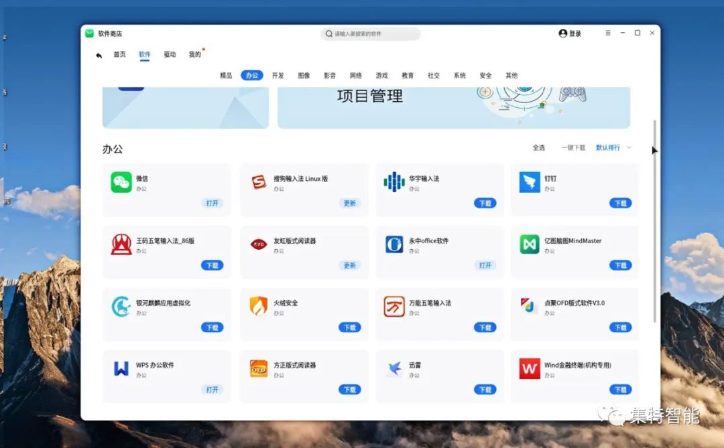Image resolution: width=724 pixels, height=448 pixels.
Task: Click the search magnifier icon
Action: tap(328, 33)
